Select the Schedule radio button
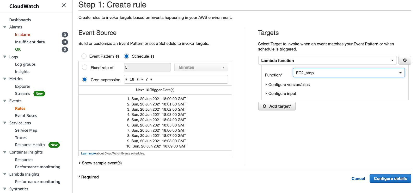Image resolution: width=417 pixels, height=193 pixels. [127, 56]
